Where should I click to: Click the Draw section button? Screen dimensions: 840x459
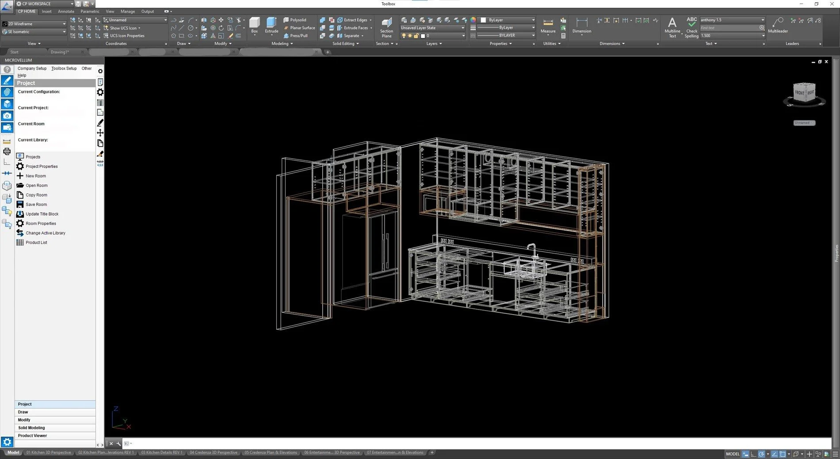point(55,412)
